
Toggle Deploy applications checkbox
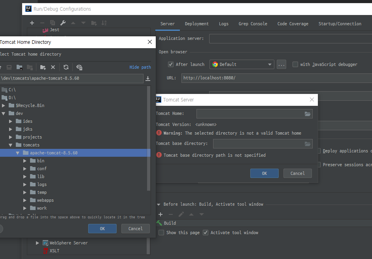pyautogui.click(x=319, y=151)
